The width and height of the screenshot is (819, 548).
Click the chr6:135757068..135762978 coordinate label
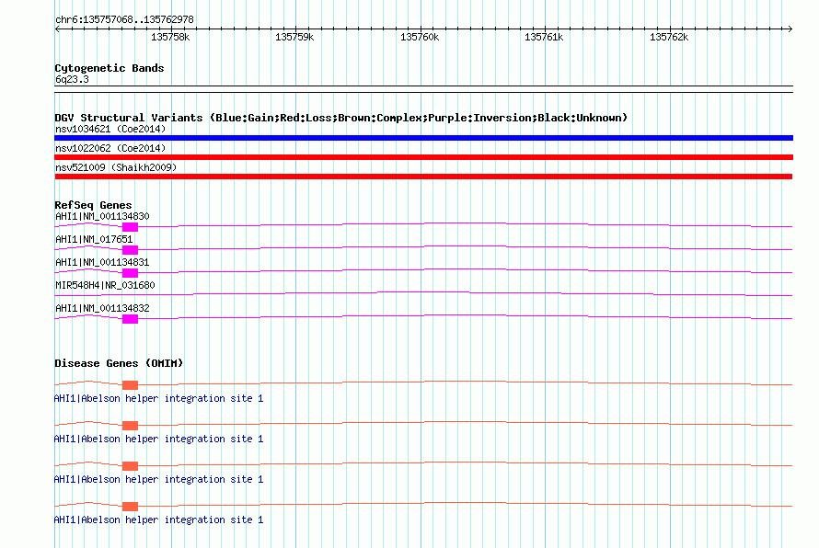click(124, 20)
